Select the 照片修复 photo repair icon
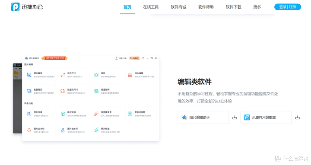 [96, 130]
